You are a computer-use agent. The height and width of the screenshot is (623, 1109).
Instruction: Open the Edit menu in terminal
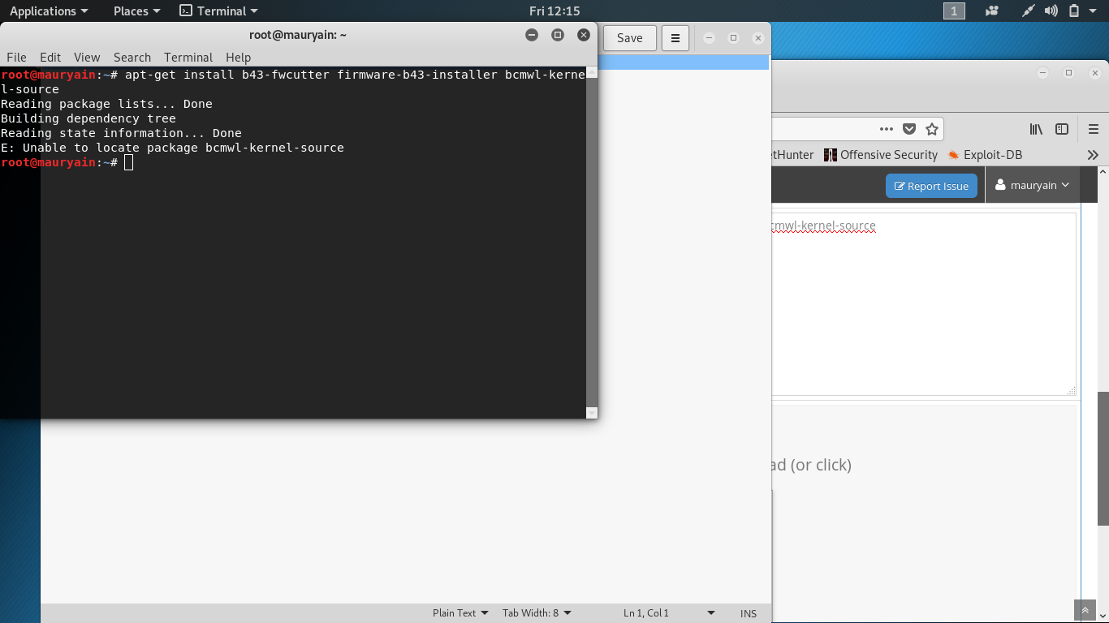50,57
